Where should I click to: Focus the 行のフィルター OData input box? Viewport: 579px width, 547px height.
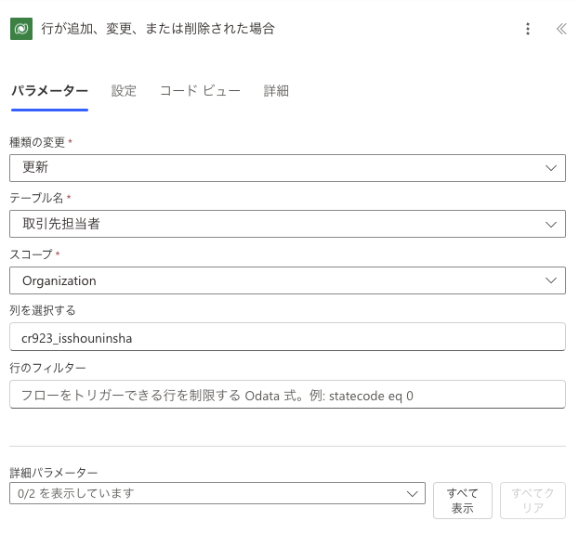(287, 395)
